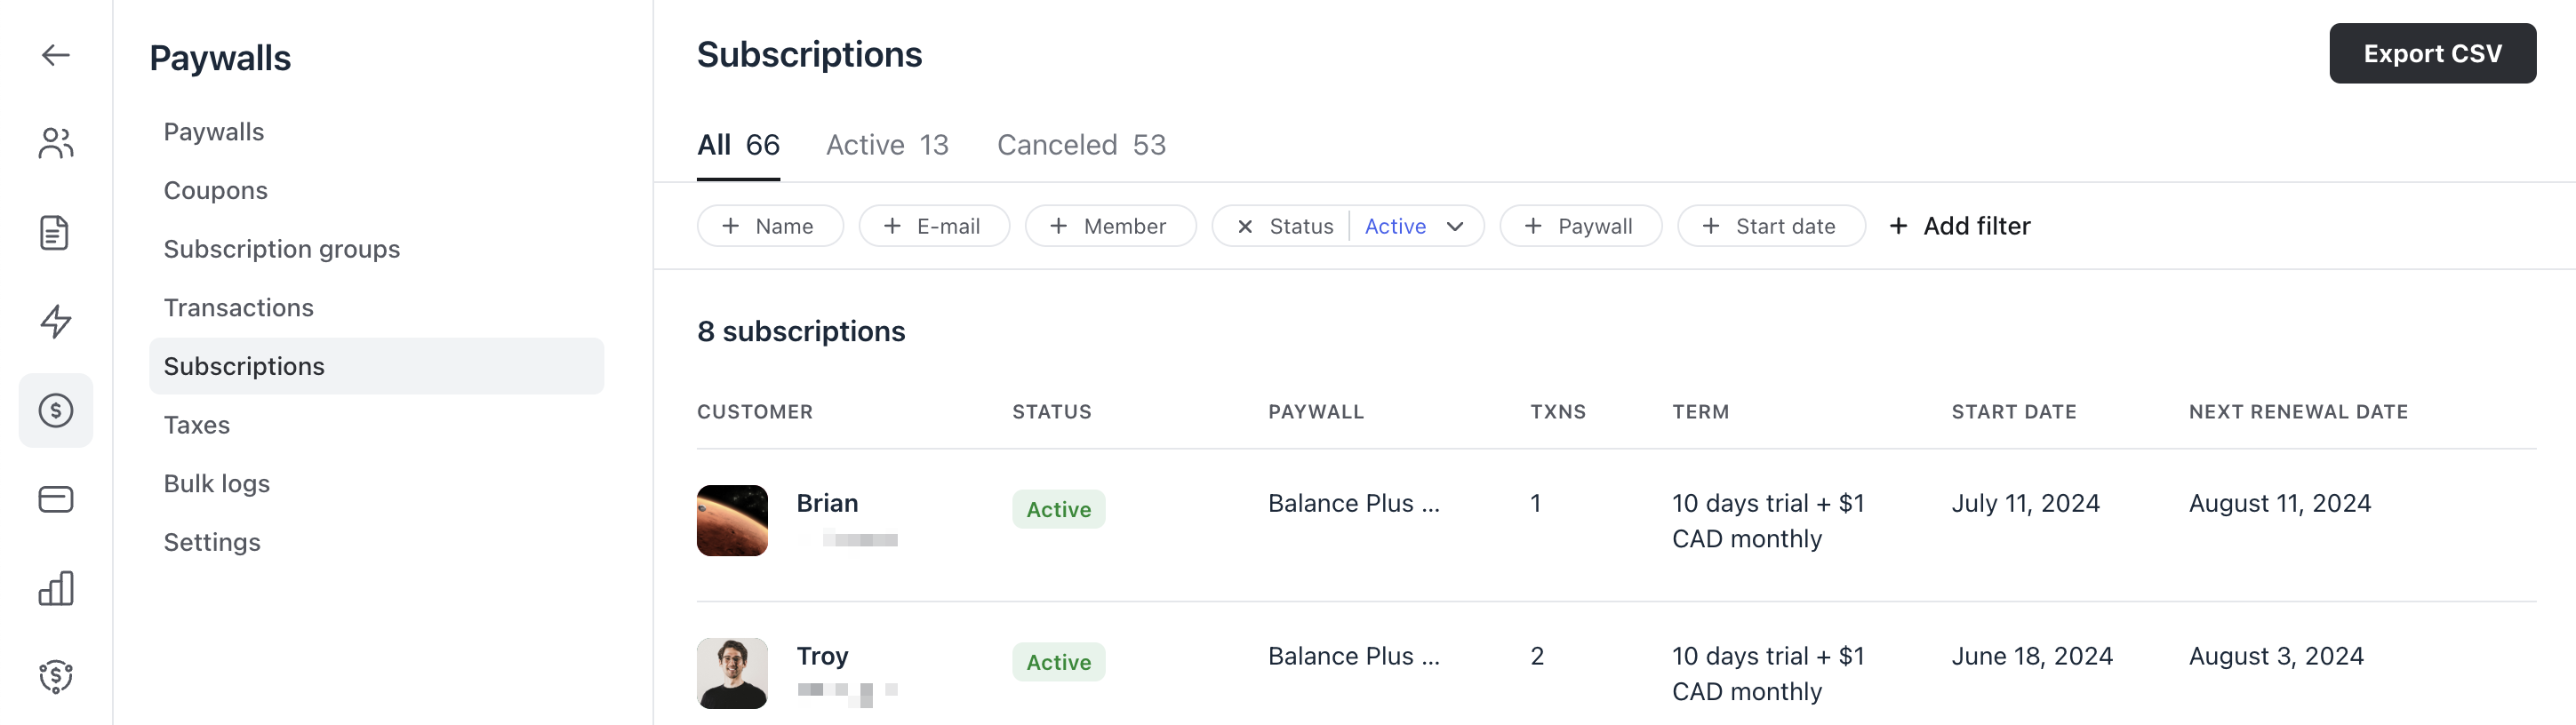Click Add filter

[x=1960, y=226]
